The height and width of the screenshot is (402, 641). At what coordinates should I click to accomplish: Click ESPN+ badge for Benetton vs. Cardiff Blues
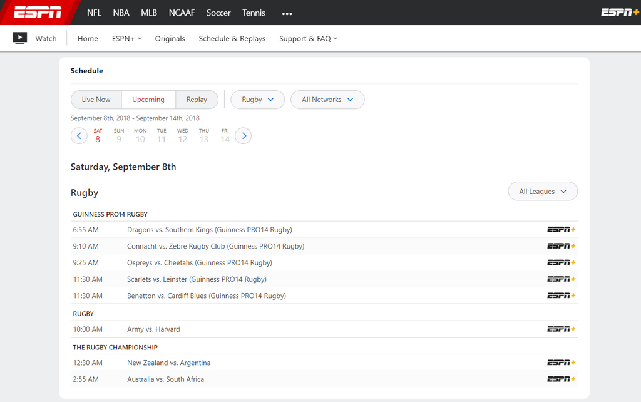tap(562, 296)
